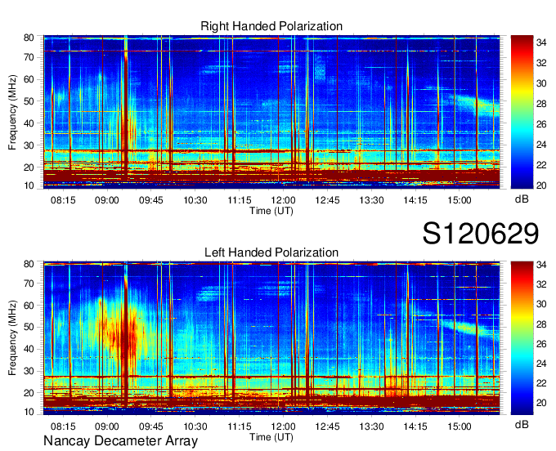Click the "Left Handed Polarization" title
Screen dimensions: 556x451
271,252
